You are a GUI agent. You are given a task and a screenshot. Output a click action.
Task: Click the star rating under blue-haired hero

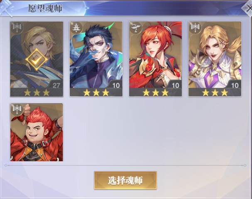tap(96, 93)
